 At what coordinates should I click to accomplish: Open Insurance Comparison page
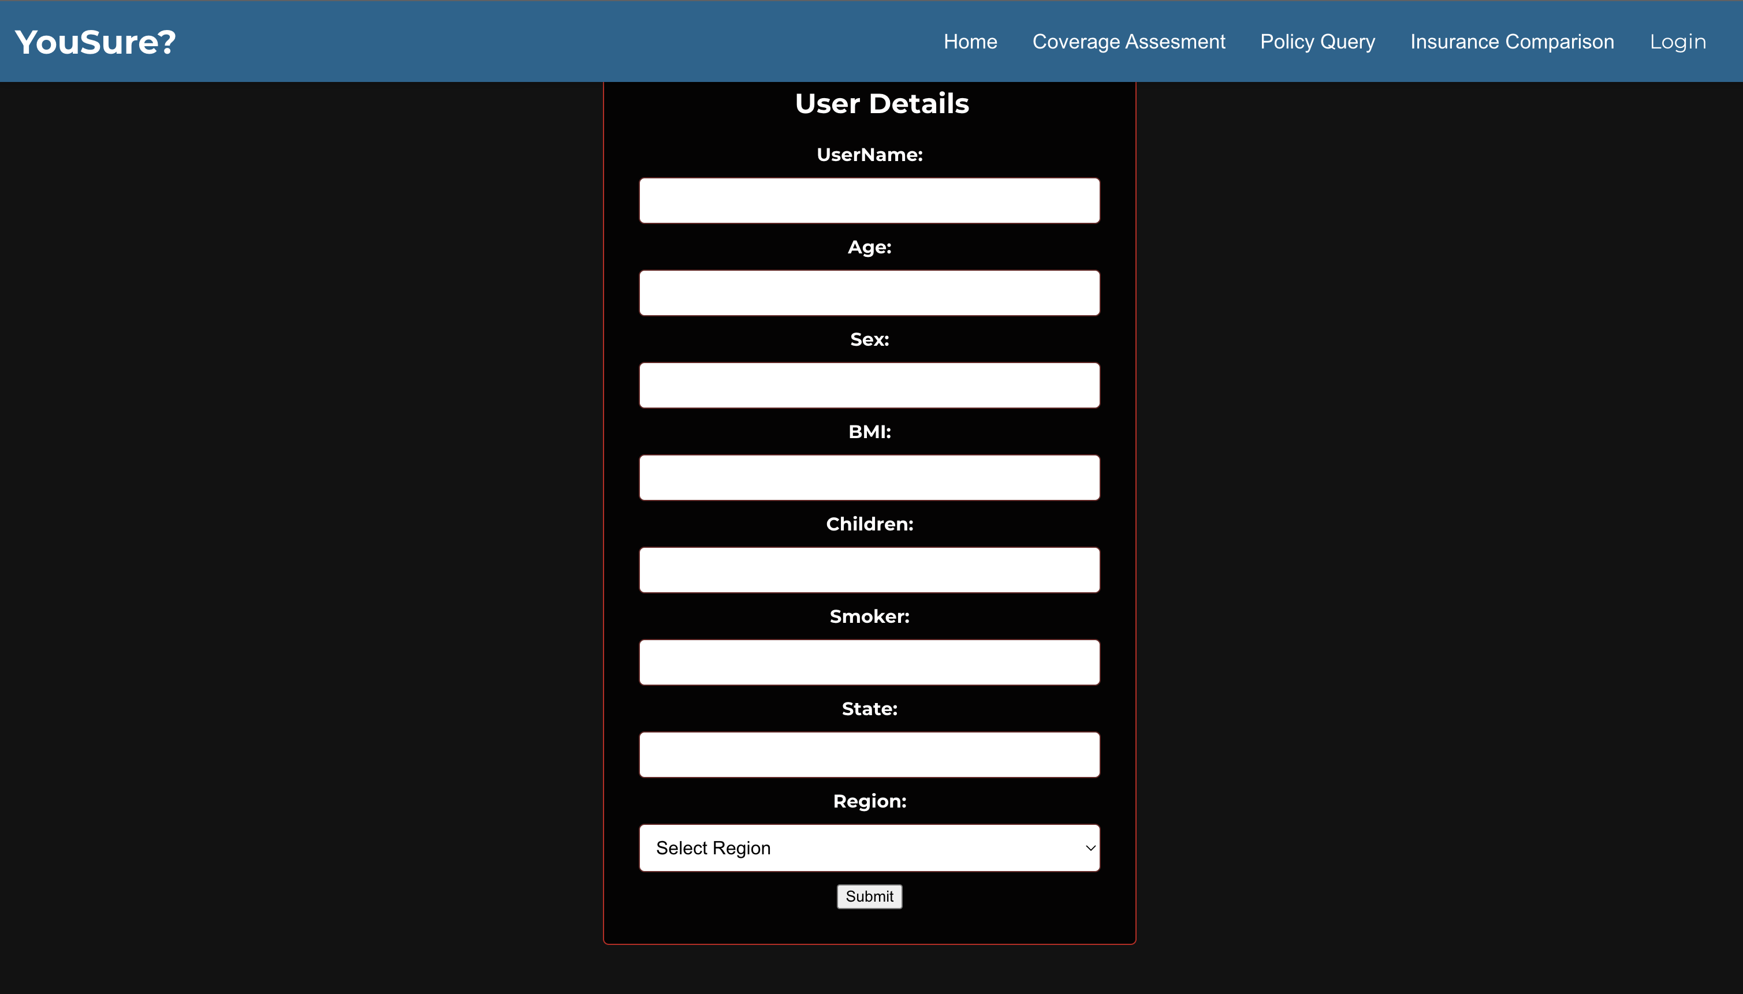tap(1511, 42)
